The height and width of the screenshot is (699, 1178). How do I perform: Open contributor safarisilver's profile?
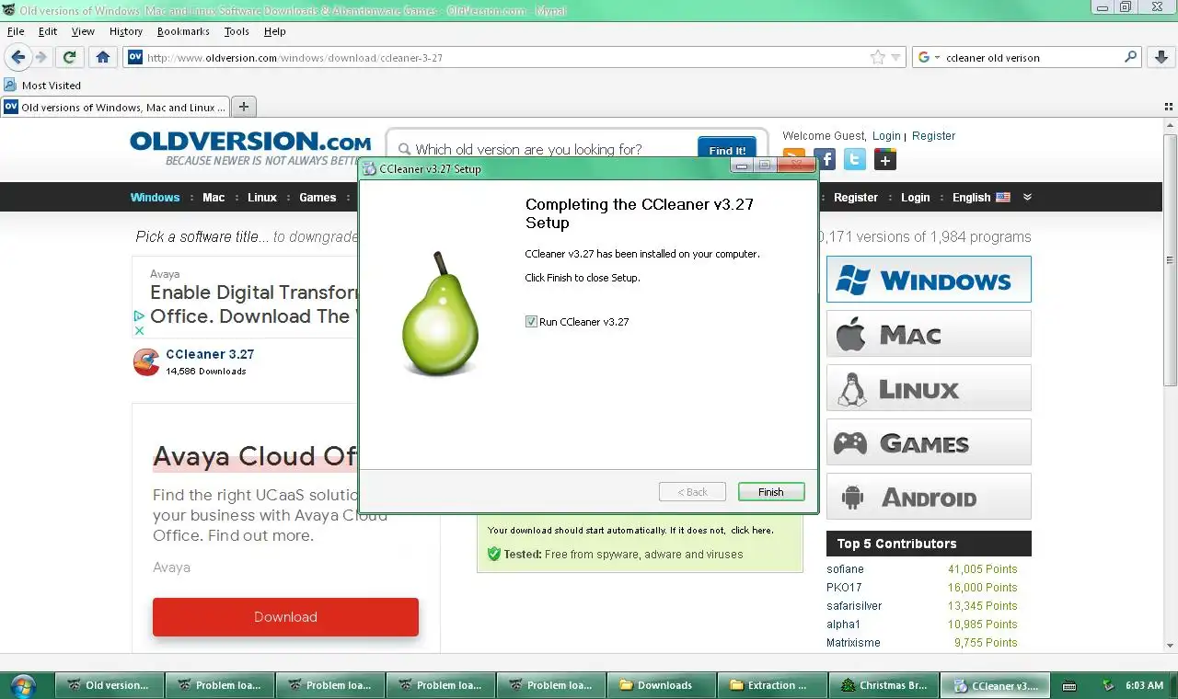[854, 606]
